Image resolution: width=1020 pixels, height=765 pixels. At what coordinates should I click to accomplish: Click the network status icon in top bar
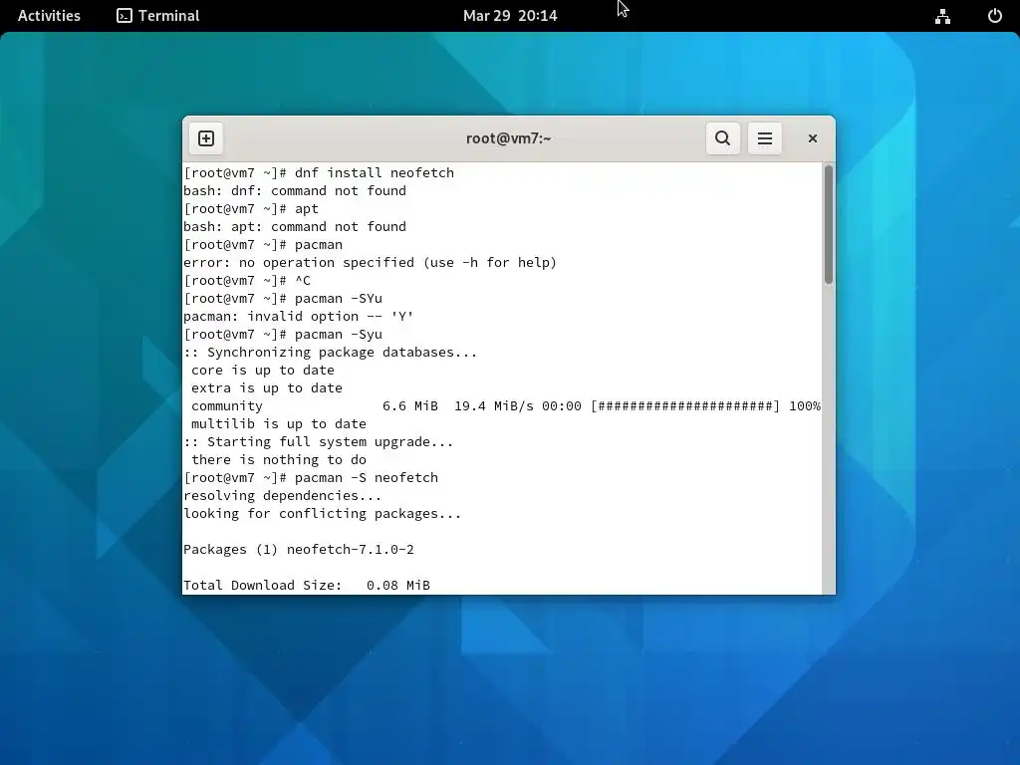(942, 16)
